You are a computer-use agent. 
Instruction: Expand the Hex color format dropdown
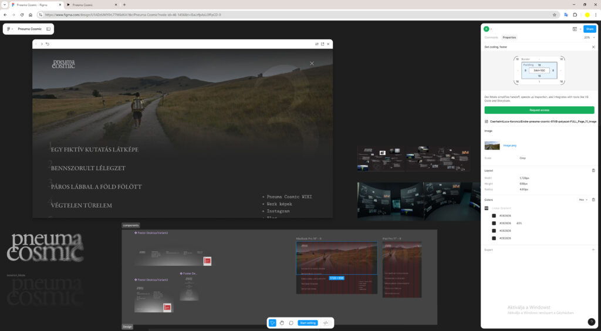[x=582, y=200]
